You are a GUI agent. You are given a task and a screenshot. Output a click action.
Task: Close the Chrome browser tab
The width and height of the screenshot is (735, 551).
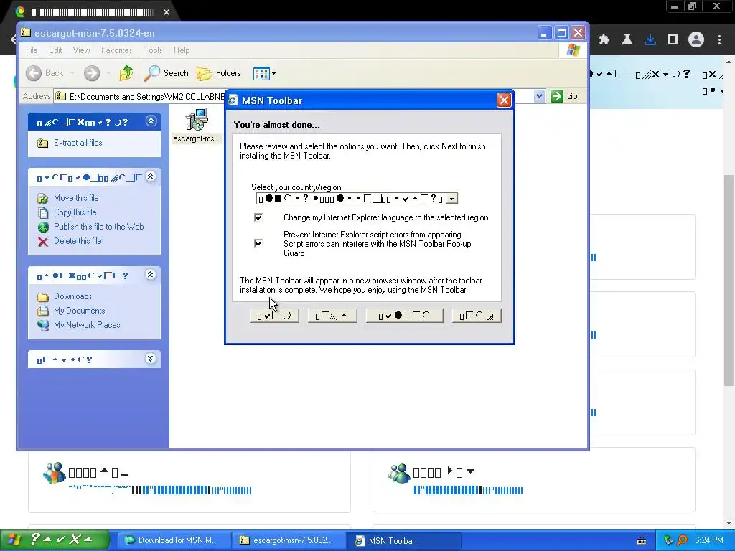(x=167, y=12)
